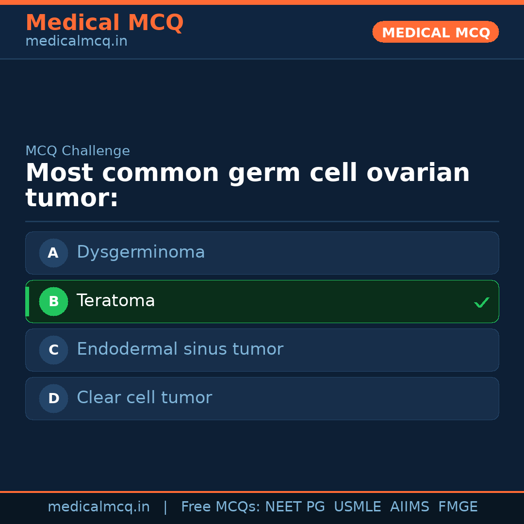Open medicalmcq.in link in the footer

coord(98,507)
